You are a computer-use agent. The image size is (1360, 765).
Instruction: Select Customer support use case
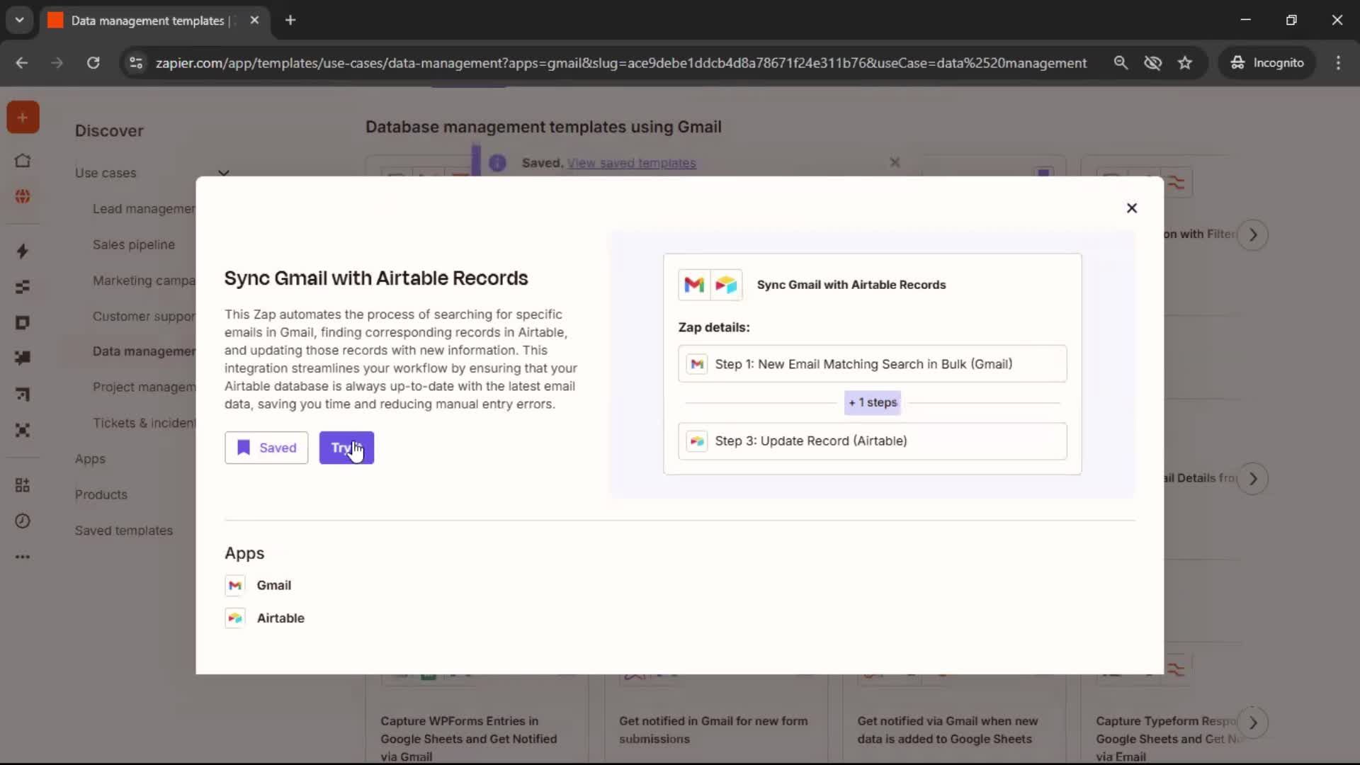pyautogui.click(x=144, y=316)
